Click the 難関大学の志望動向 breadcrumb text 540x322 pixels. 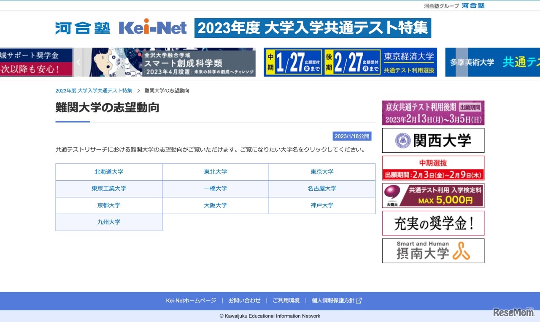[167, 90]
